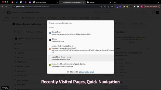Click the Microsoft logo favicon
161x90 pixels.
point(50,65)
